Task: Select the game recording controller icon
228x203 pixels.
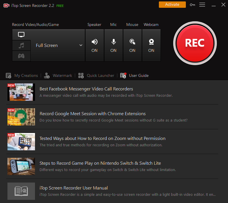Action: (21, 56)
